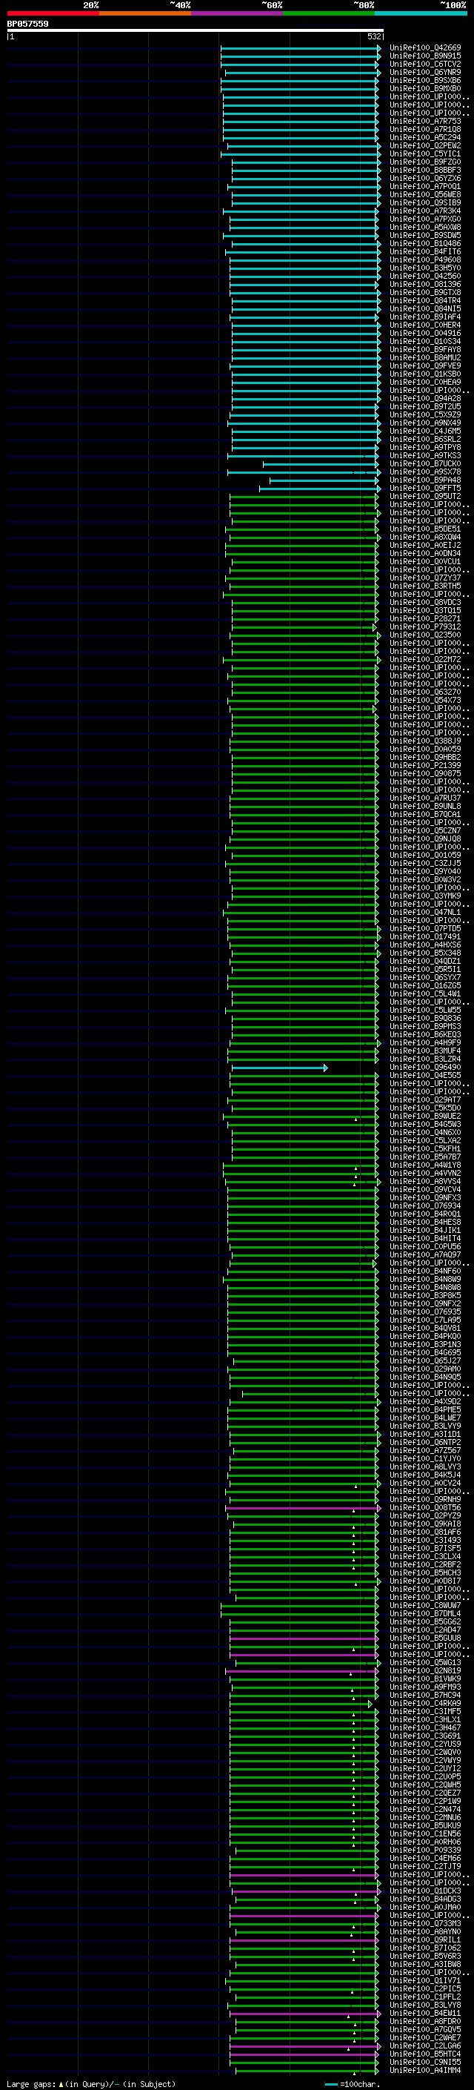Select hit label UniRef100_B1Q486
The height and width of the screenshot is (2090, 474).
tap(424, 243)
